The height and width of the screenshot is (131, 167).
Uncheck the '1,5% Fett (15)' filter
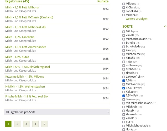coord(124,88)
